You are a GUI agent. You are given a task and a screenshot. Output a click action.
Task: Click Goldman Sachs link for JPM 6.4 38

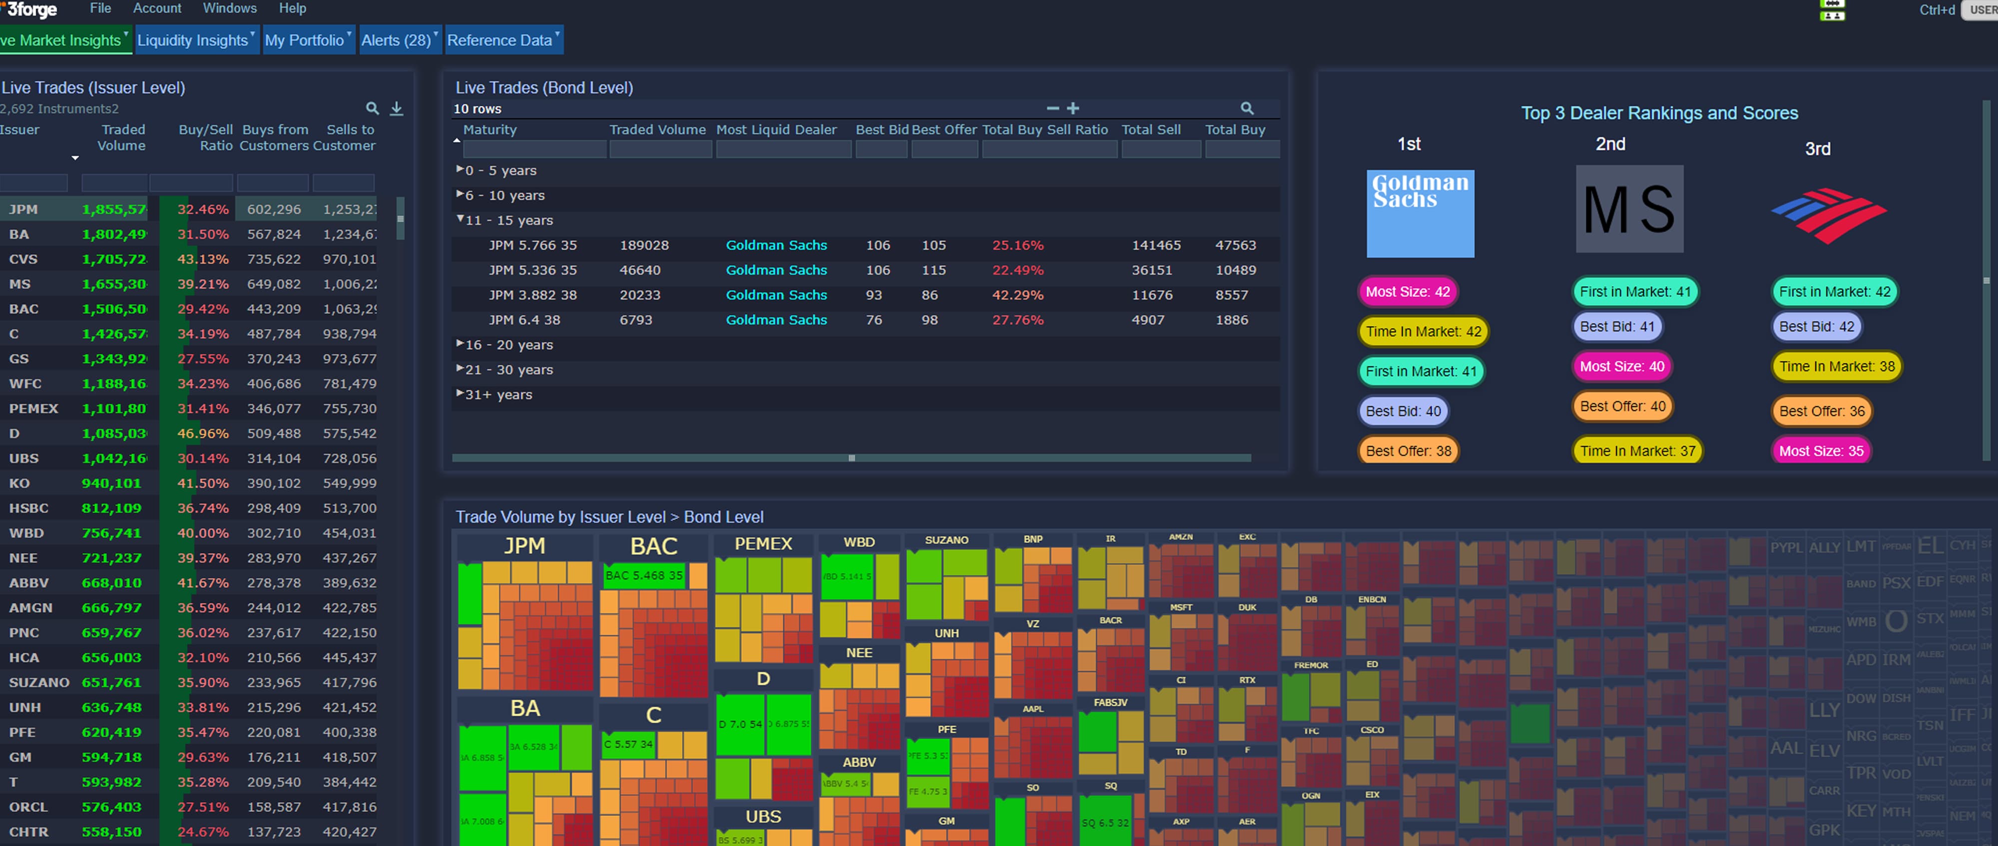click(x=776, y=320)
